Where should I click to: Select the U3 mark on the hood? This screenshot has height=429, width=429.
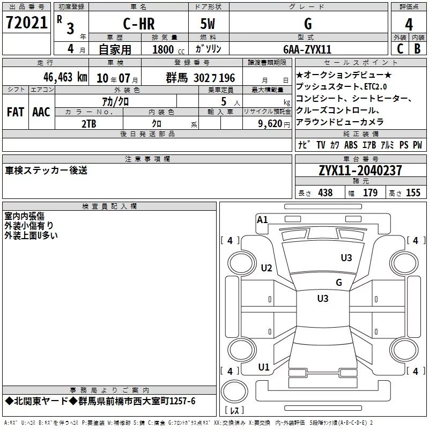click(346, 257)
